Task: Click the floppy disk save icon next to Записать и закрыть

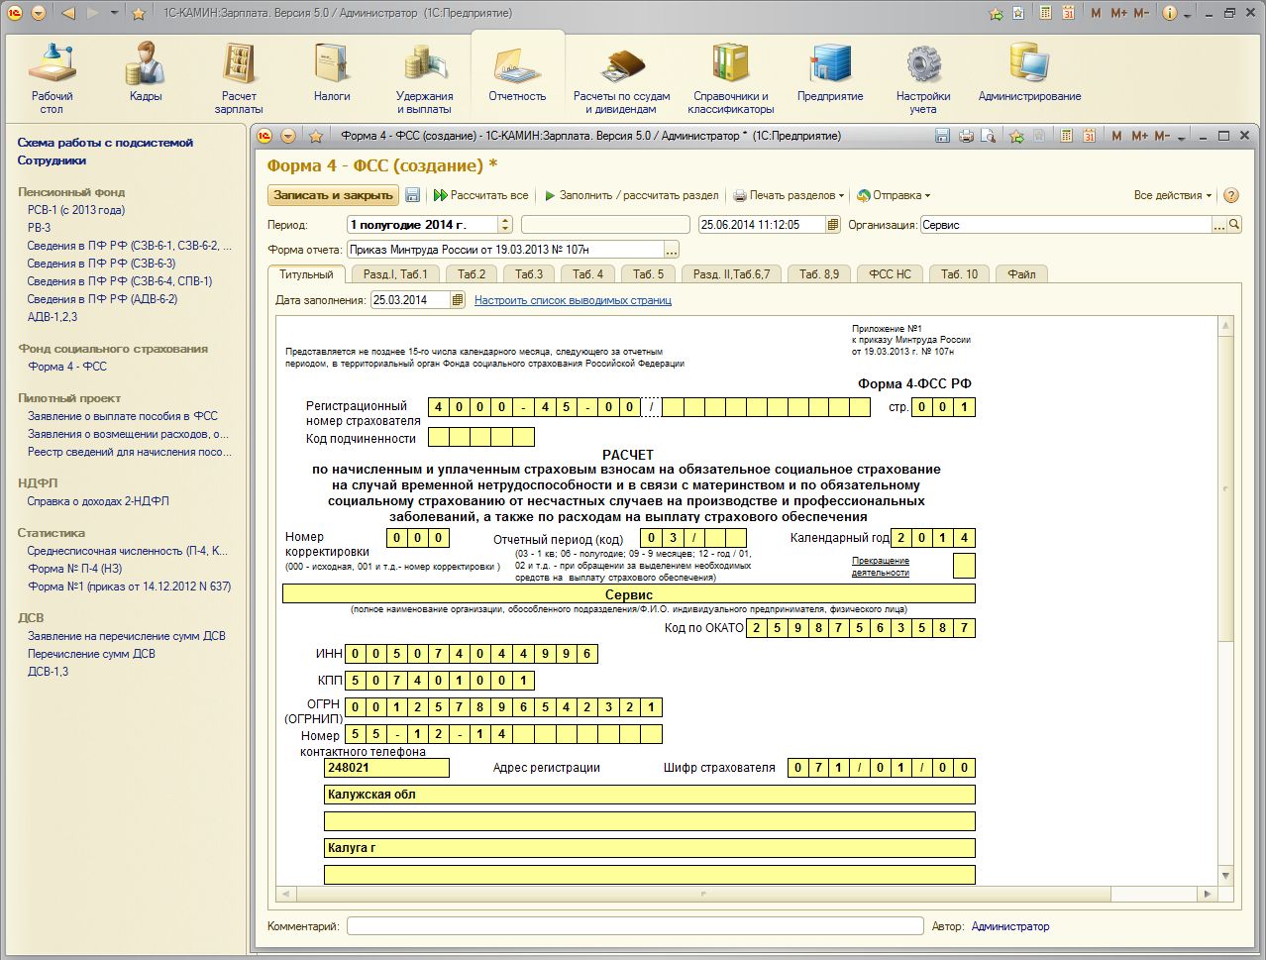Action: point(413,195)
